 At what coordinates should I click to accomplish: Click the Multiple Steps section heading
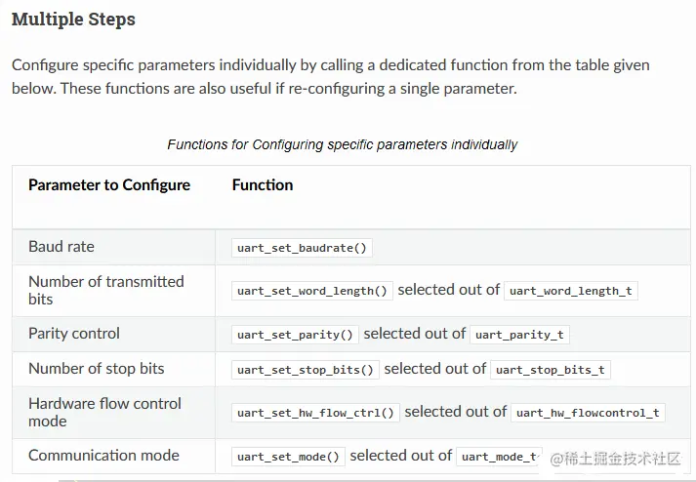click(x=73, y=20)
